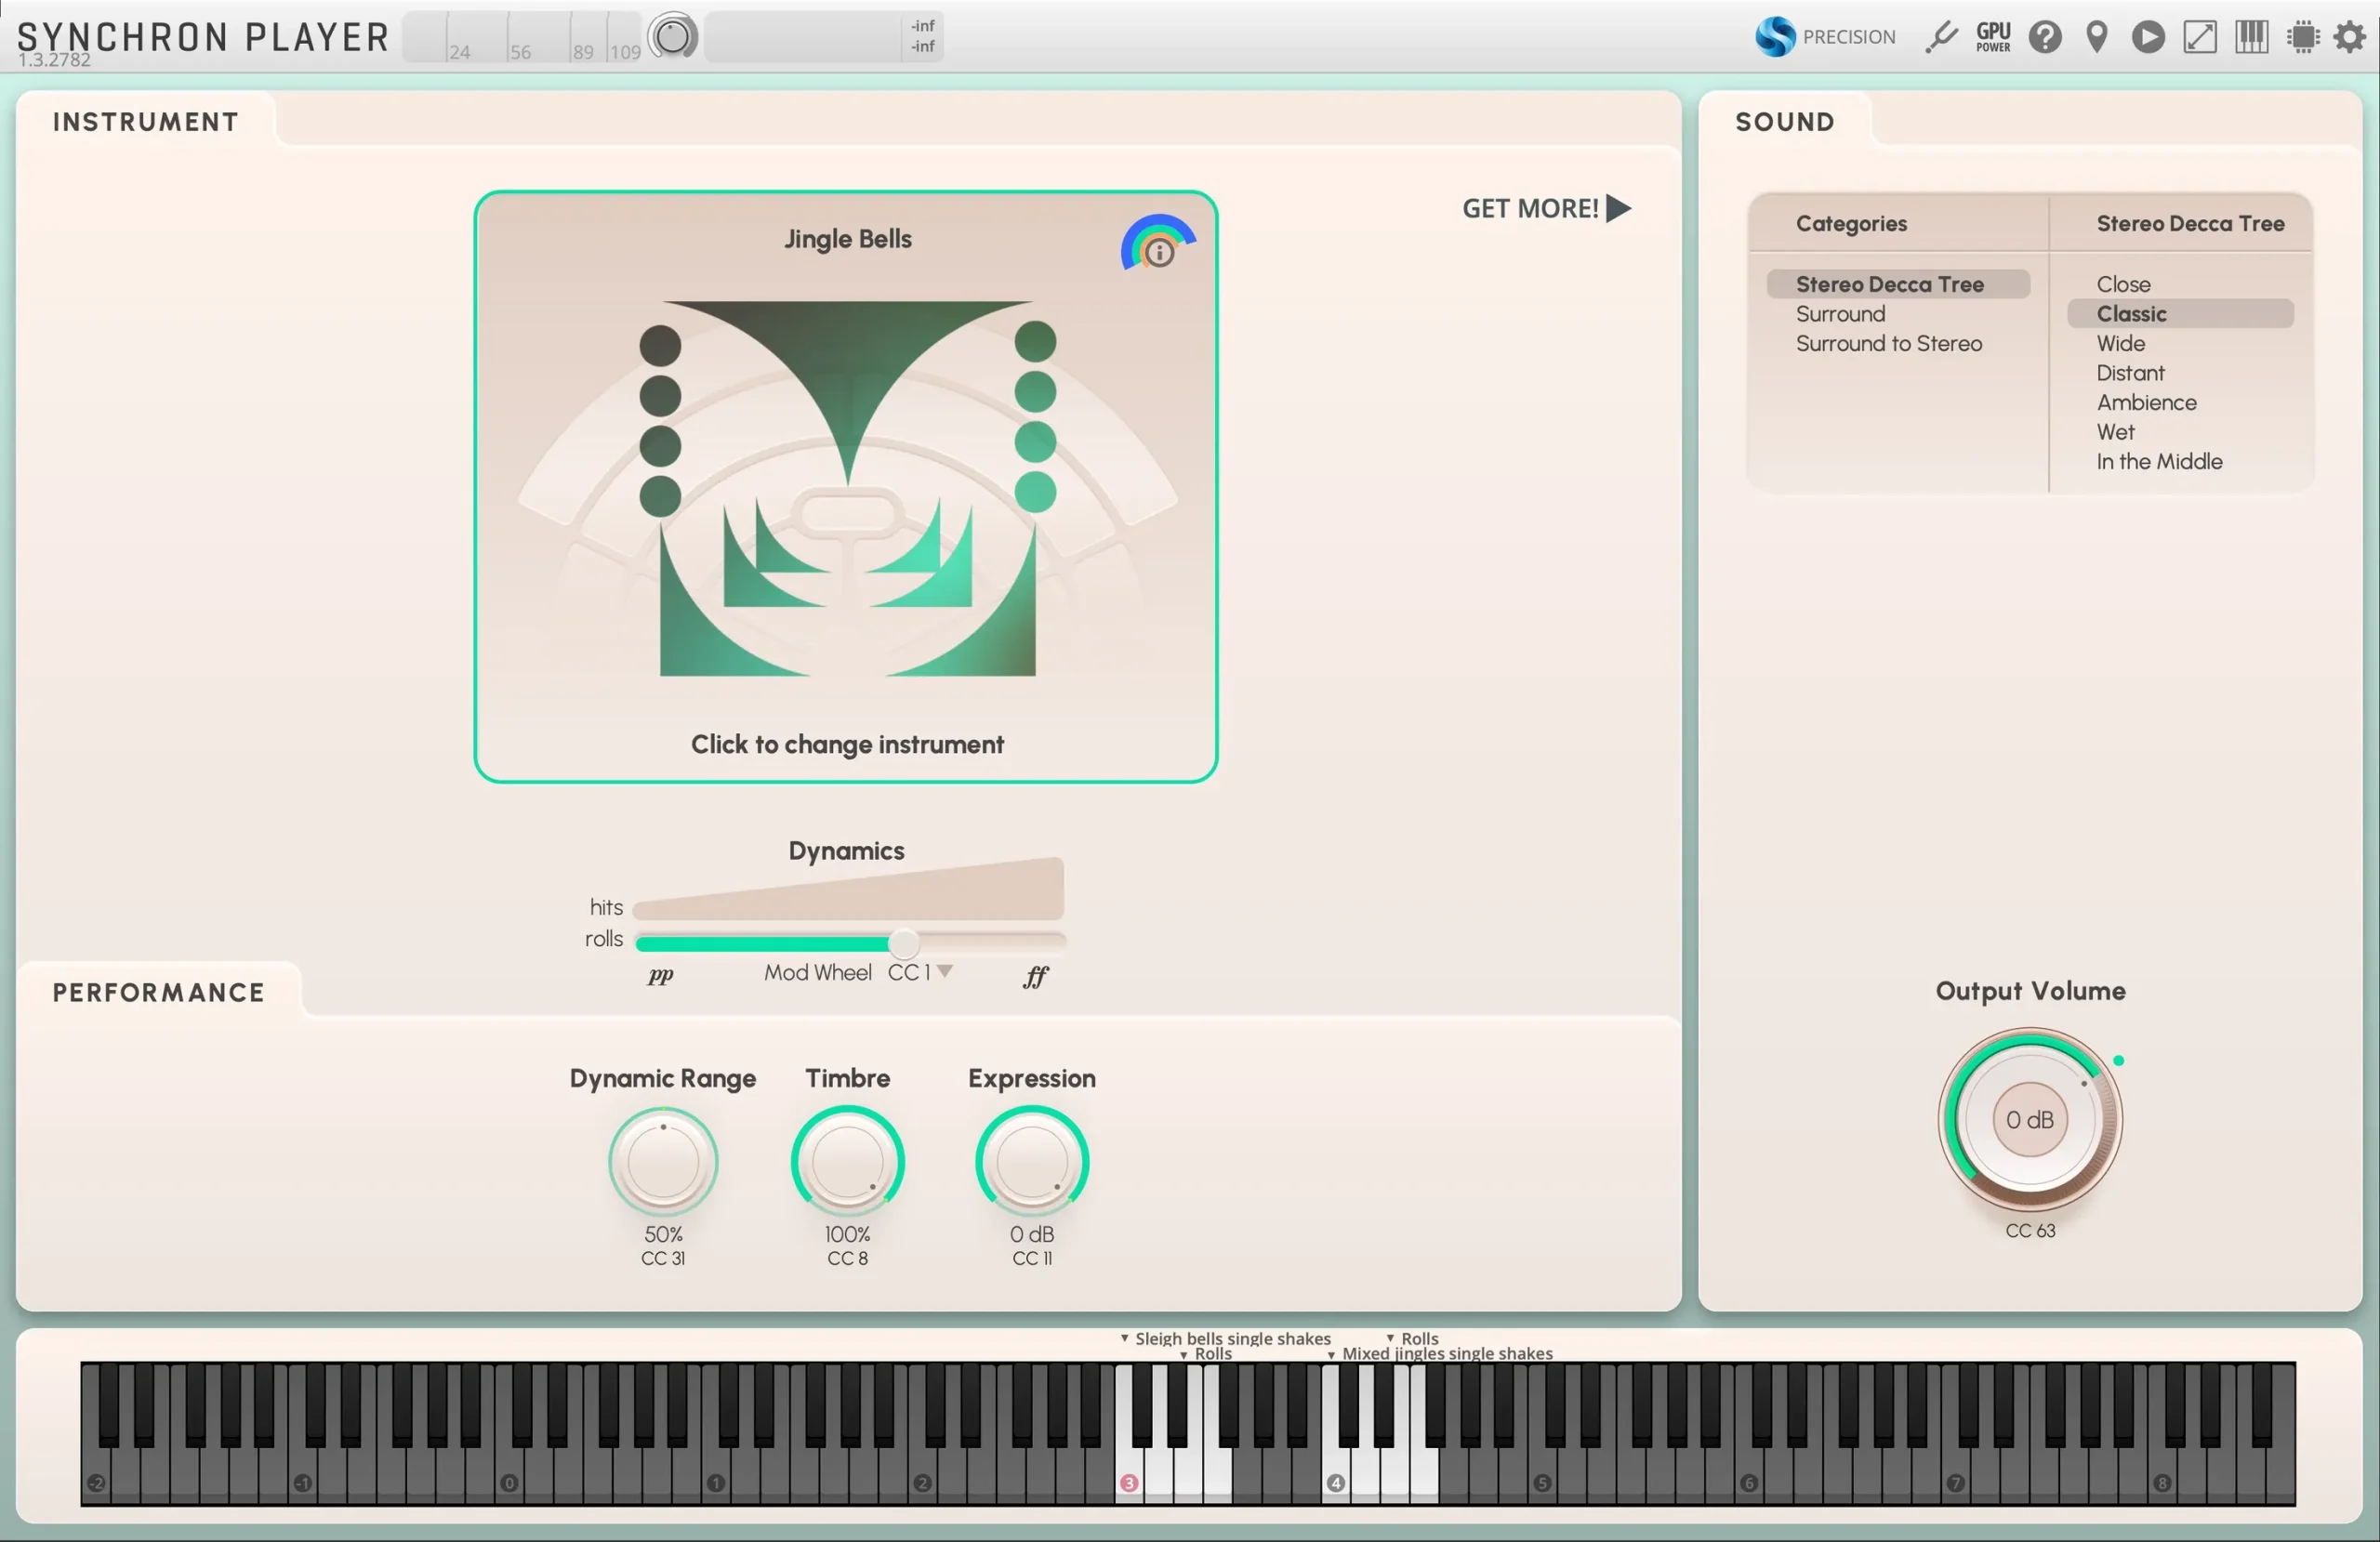Click the rainbow info icon on Jingle Bells
Viewport: 2380px width, 1542px height.
pos(1158,250)
